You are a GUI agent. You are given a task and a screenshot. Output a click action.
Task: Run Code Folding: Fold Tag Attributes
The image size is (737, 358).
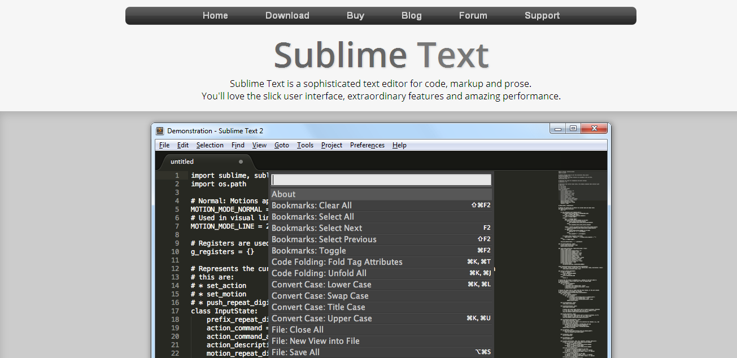381,262
